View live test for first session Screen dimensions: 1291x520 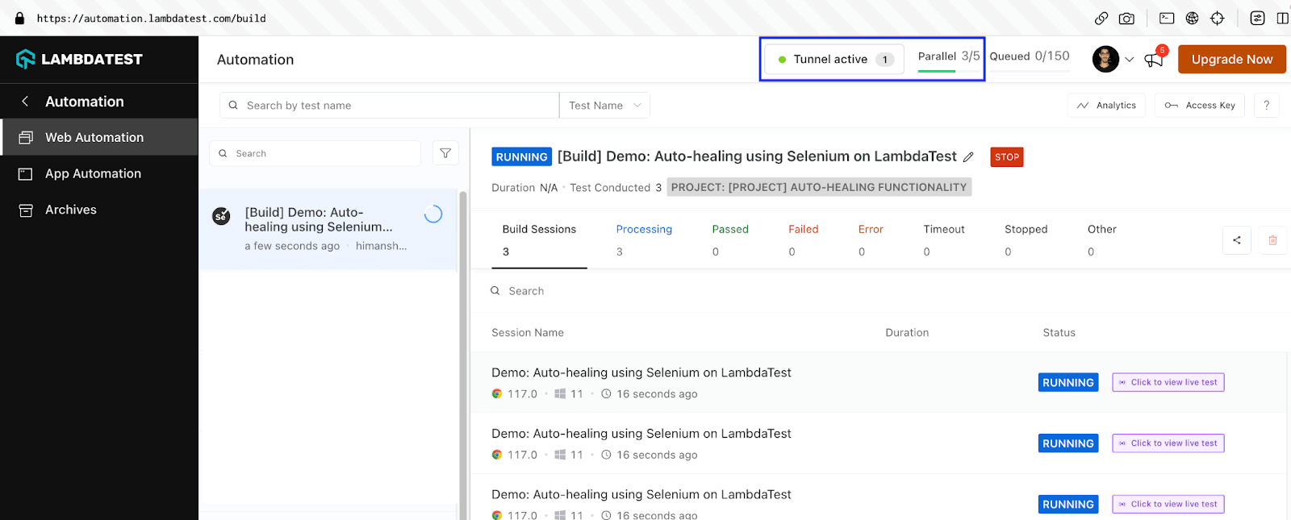pos(1168,382)
